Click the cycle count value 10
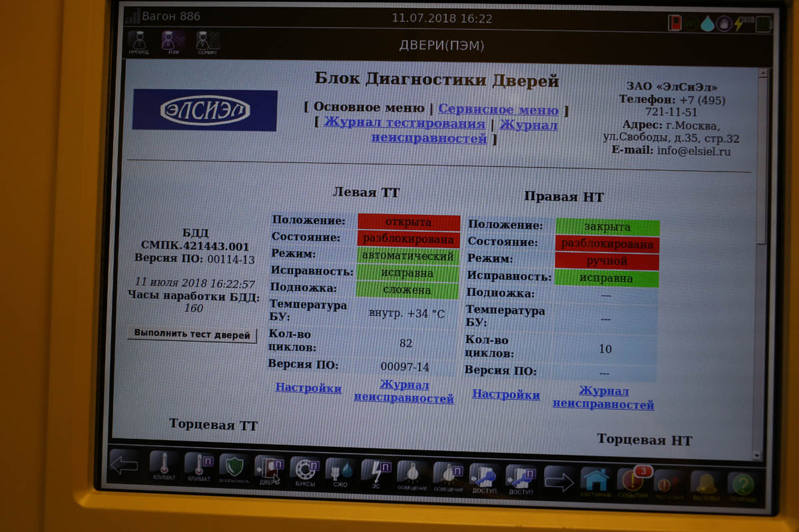 605,348
